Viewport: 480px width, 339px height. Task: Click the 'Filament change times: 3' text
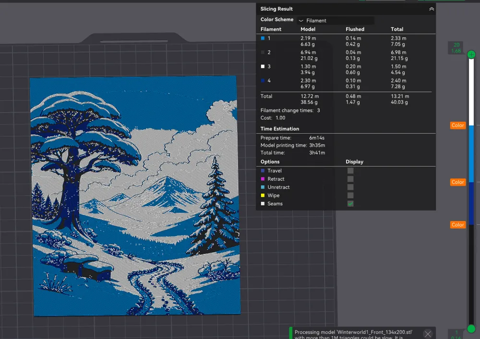(x=290, y=110)
